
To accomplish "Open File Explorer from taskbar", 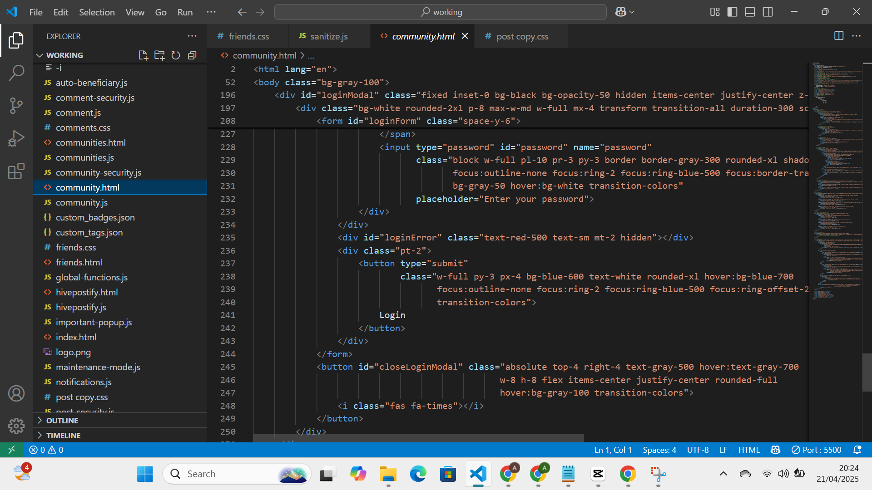I will (388, 474).
